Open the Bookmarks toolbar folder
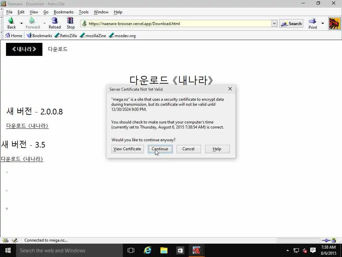342x257 pixels. pos(39,35)
